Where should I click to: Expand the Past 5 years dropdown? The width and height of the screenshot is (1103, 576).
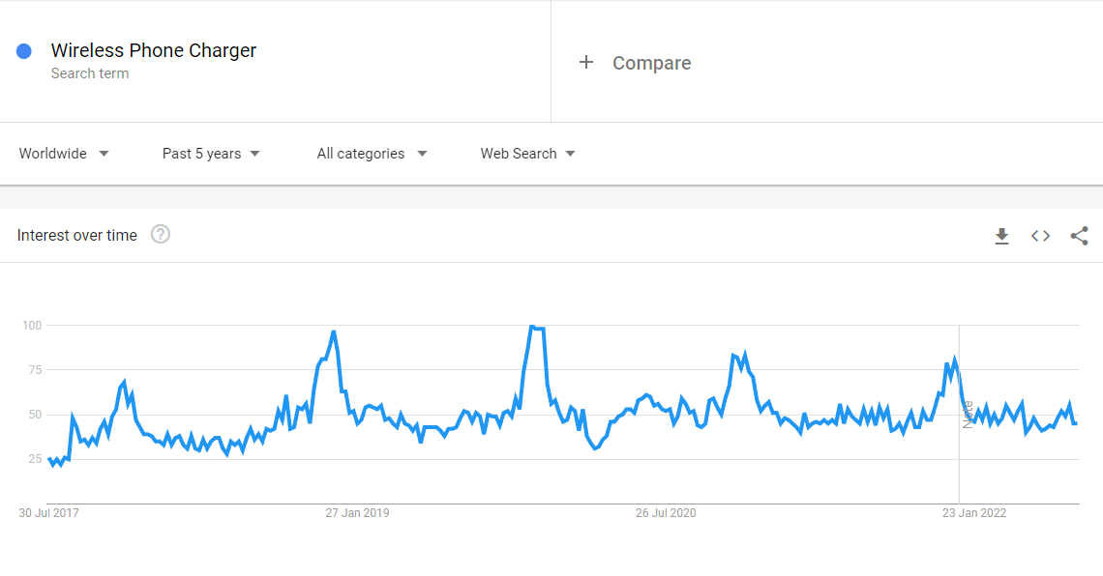211,153
